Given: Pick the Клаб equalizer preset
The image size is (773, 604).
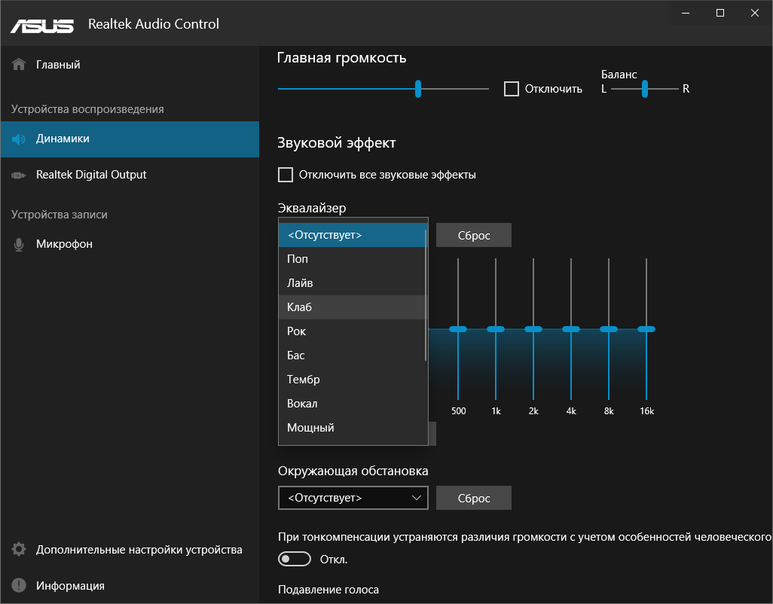Looking at the screenshot, I should [x=353, y=307].
